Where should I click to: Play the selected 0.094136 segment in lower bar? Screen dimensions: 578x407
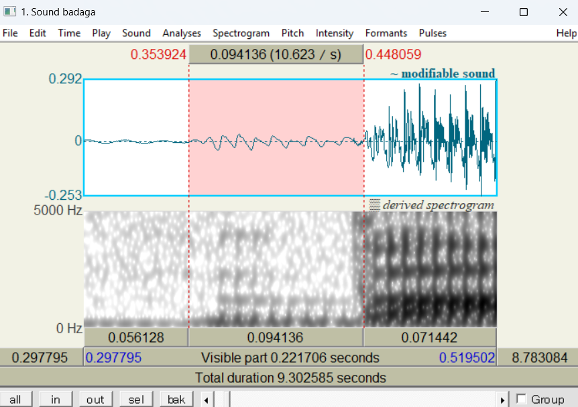pos(276,337)
